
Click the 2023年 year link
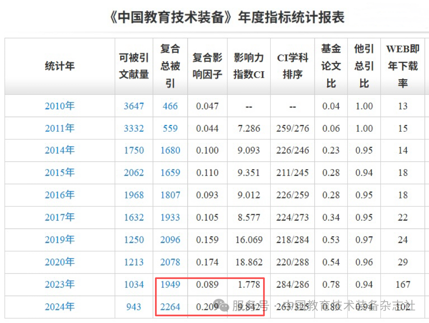pos(59,284)
